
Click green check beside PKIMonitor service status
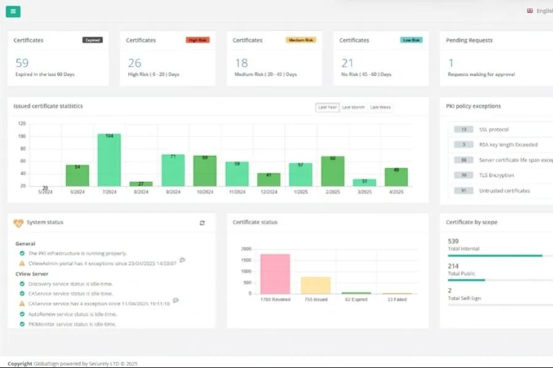pos(22,324)
